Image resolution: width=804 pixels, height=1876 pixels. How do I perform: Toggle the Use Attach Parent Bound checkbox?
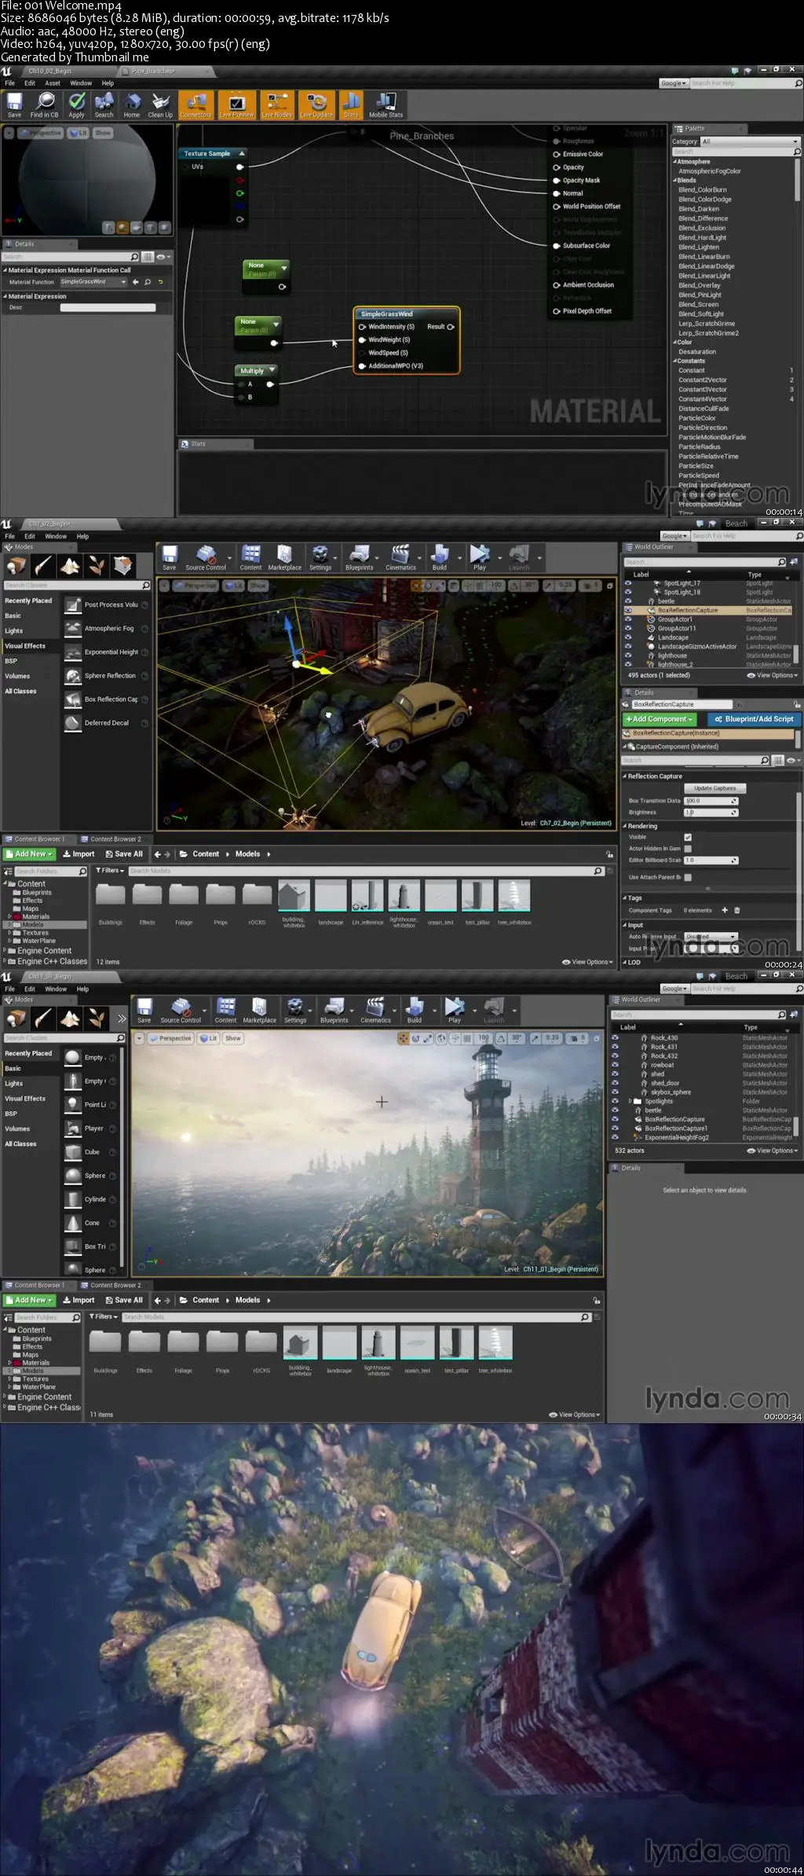(x=688, y=877)
